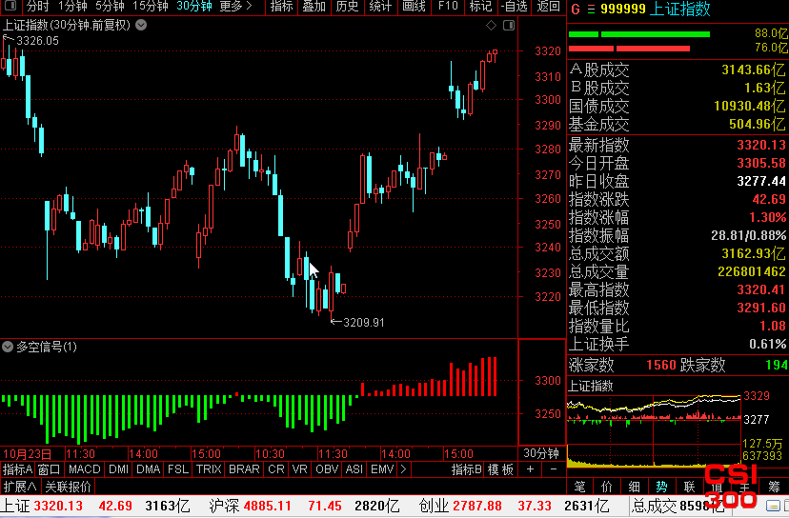Switch indicator to VR
Image resolution: width=789 pixels, height=518 pixels.
pyautogui.click(x=300, y=469)
